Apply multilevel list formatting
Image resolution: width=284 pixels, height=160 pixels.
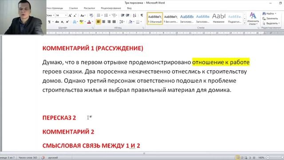(x=114, y=16)
